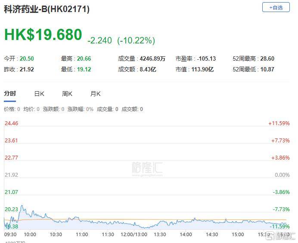Screen dimensions: 298x243
Task: Click the 21.92 previous close axis label
Action: [x=11, y=175]
